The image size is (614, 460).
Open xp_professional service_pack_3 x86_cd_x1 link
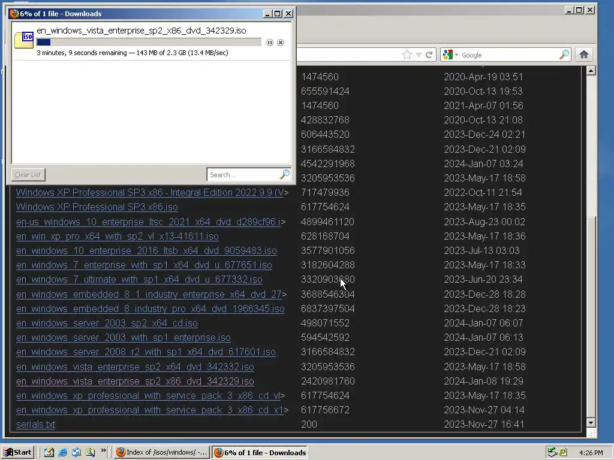(x=149, y=410)
